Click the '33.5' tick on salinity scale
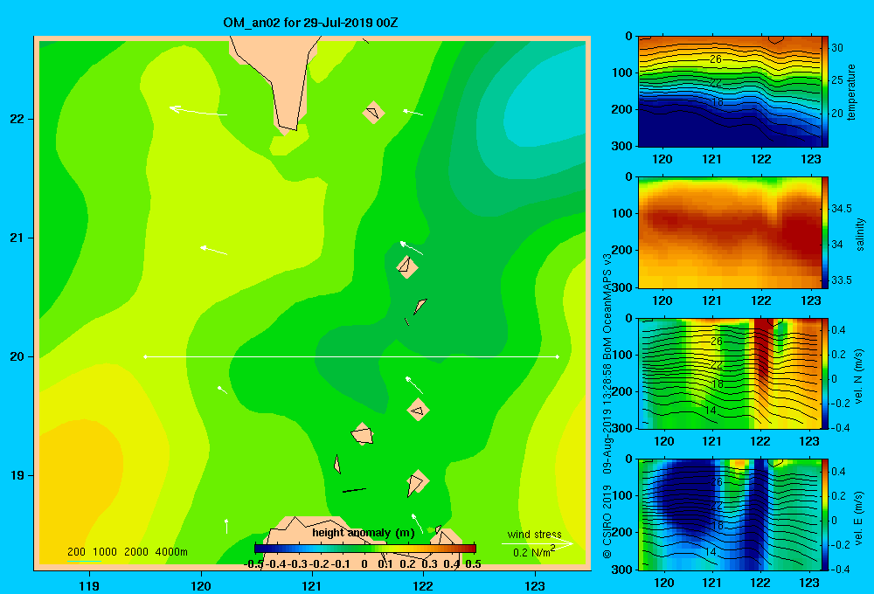The image size is (874, 594). click(842, 280)
